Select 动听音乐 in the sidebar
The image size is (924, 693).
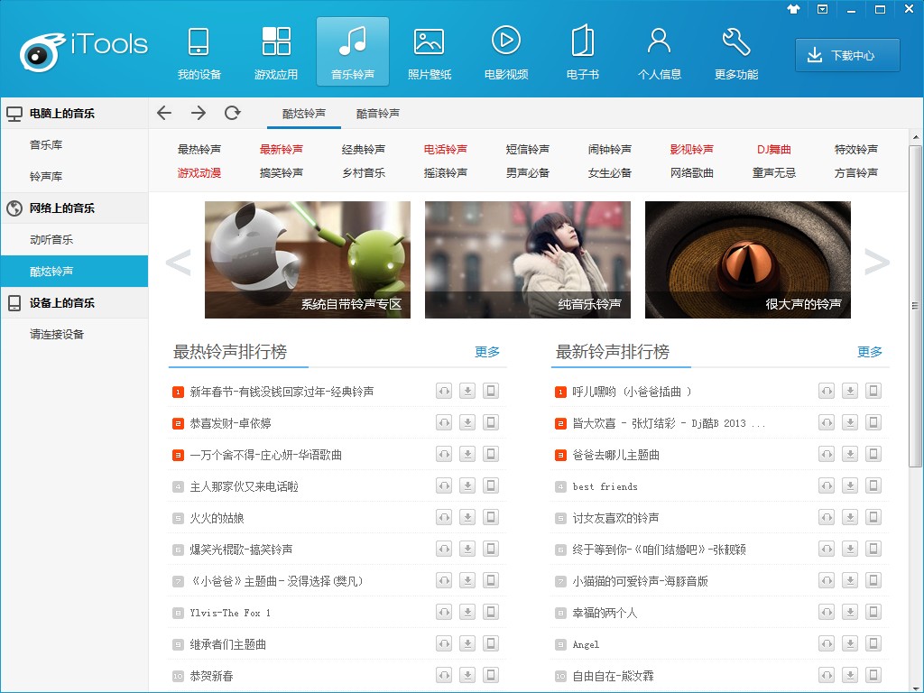tap(51, 240)
